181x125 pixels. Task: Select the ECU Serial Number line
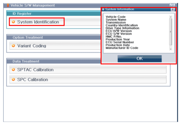(x=120, y=42)
